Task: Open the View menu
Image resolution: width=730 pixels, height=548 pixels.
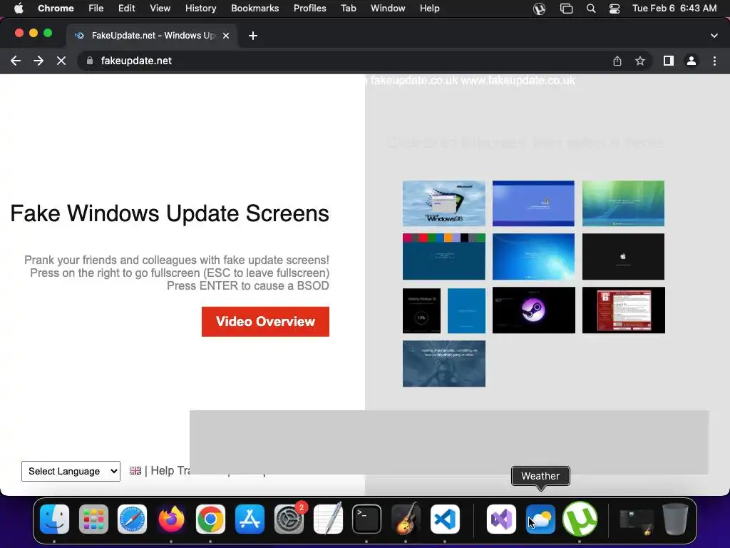Action: (160, 8)
